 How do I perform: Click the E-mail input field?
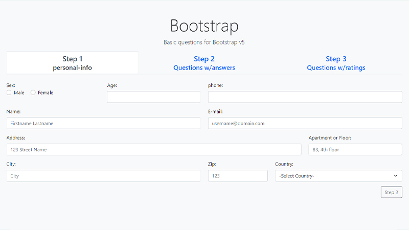(305, 123)
